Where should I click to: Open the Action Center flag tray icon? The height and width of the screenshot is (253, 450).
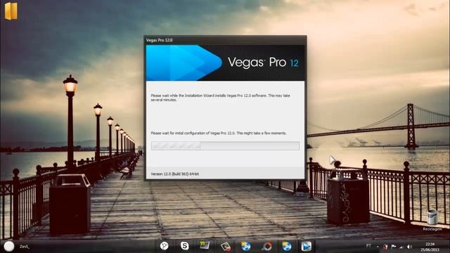(394, 247)
